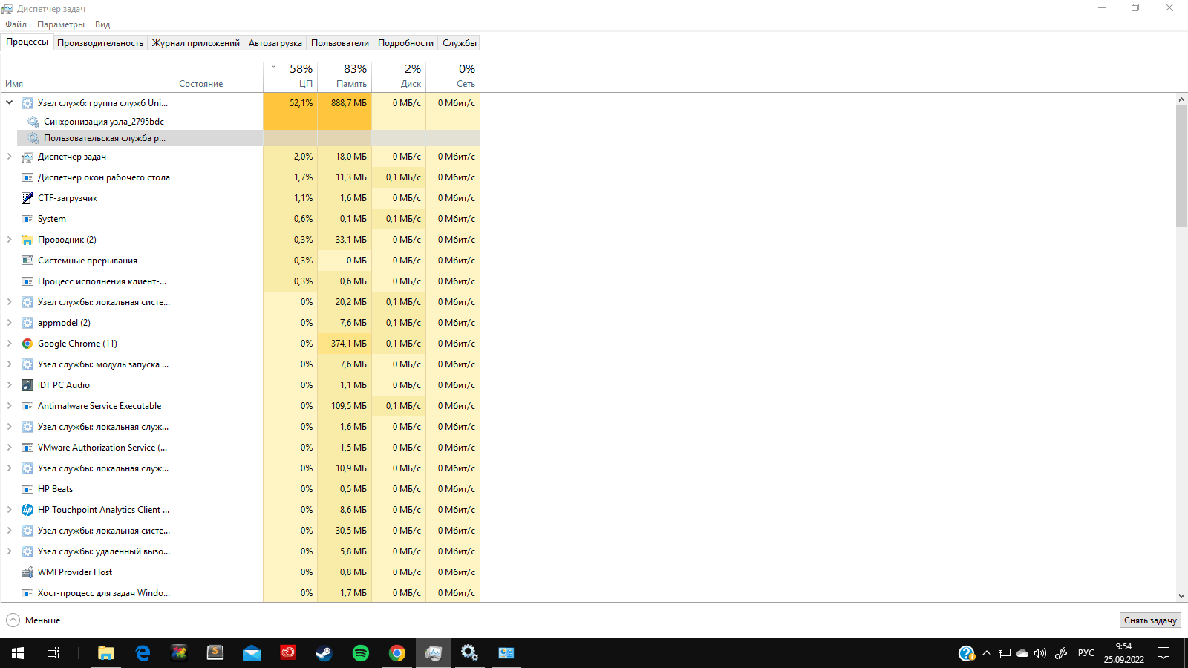The image size is (1188, 668).
Task: Click the appmodel (2) gear icon
Action: 27,323
